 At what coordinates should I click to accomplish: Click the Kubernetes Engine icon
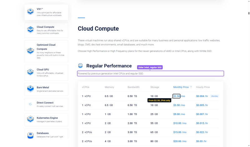click(30, 119)
